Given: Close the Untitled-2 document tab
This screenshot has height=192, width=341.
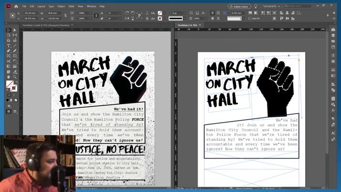Looking at the screenshot, I should pyautogui.click(x=200, y=25).
